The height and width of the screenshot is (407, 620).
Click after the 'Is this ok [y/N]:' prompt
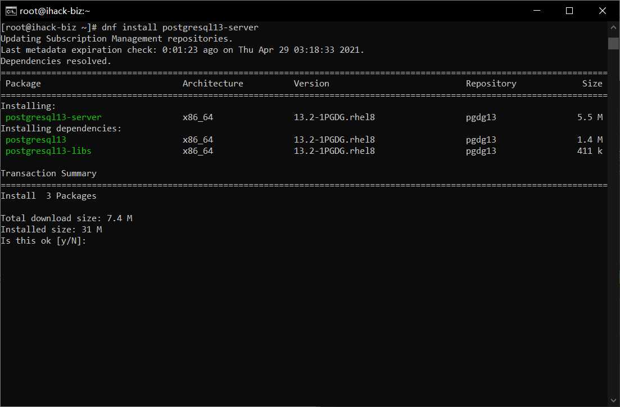[x=93, y=240]
